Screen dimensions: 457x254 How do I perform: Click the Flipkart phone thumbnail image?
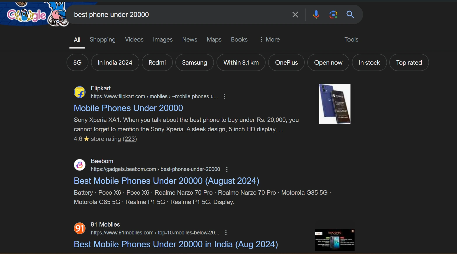(335, 104)
